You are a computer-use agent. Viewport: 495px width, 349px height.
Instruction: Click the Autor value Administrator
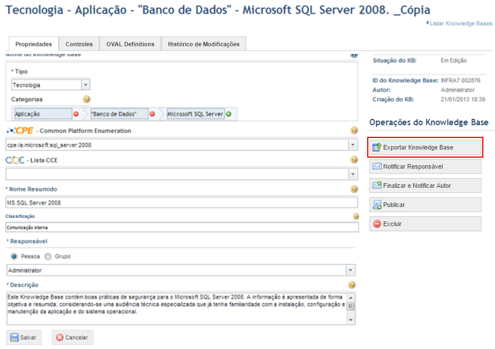coord(458,90)
